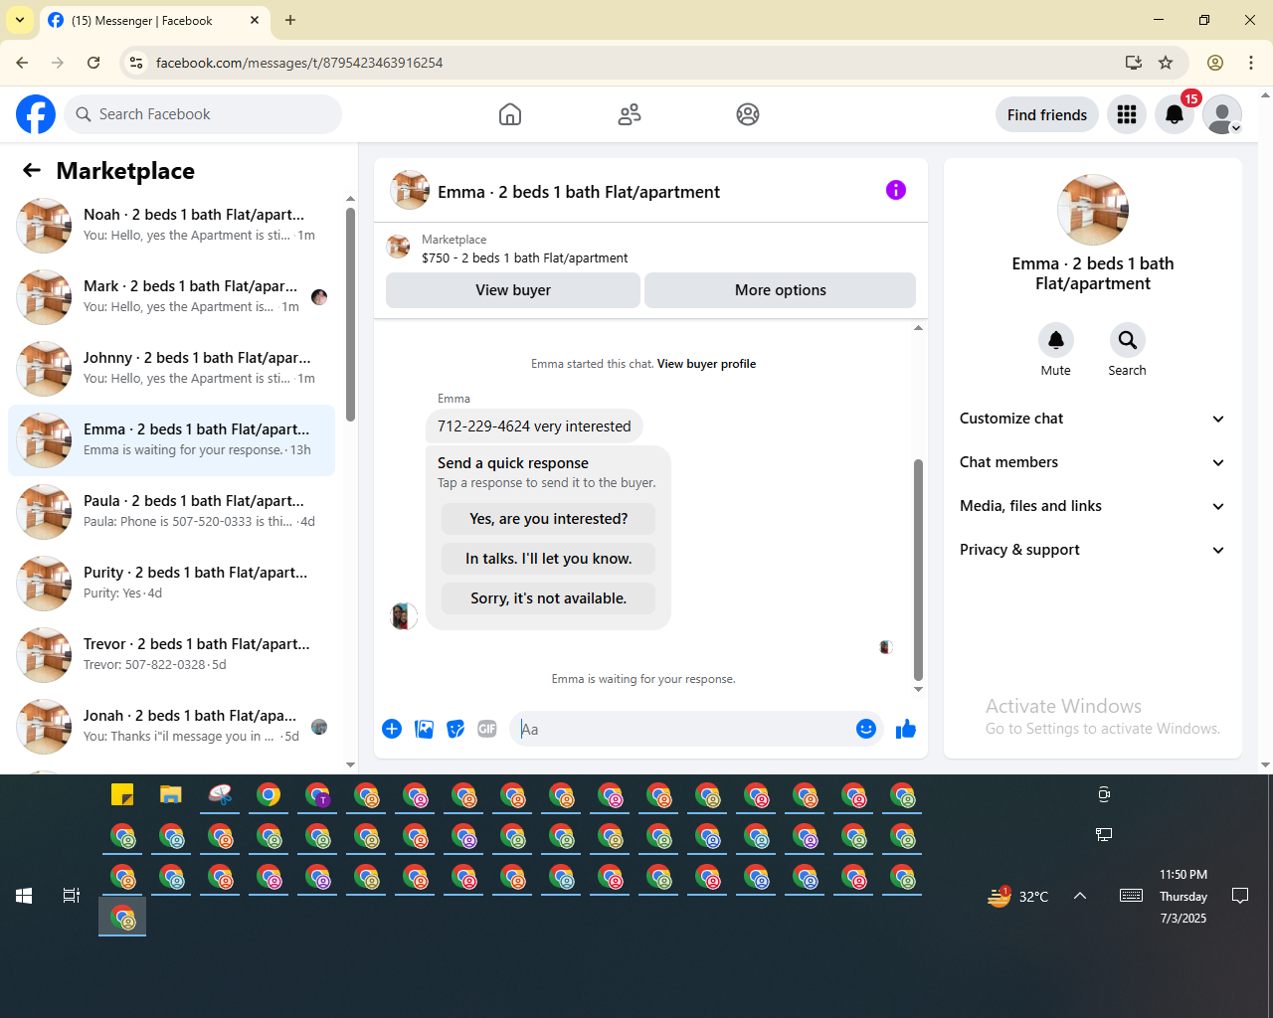Open Jonah's apartment conversation
Image resolution: width=1273 pixels, height=1018 pixels.
(x=171, y=727)
